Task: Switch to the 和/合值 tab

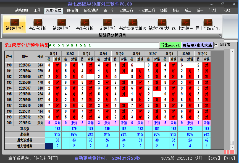Action: click(x=72, y=10)
